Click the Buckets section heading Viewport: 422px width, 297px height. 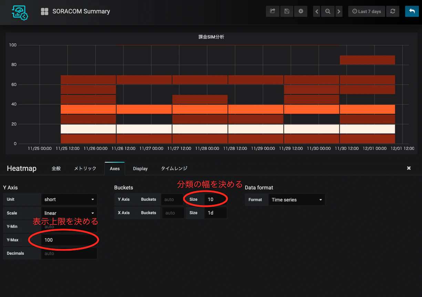pyautogui.click(x=124, y=188)
